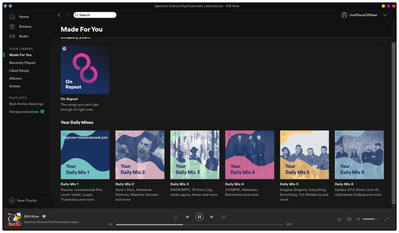This screenshot has height=233, width=399.
Task: Open the Daily Mix 2 cover
Action: pos(140,155)
